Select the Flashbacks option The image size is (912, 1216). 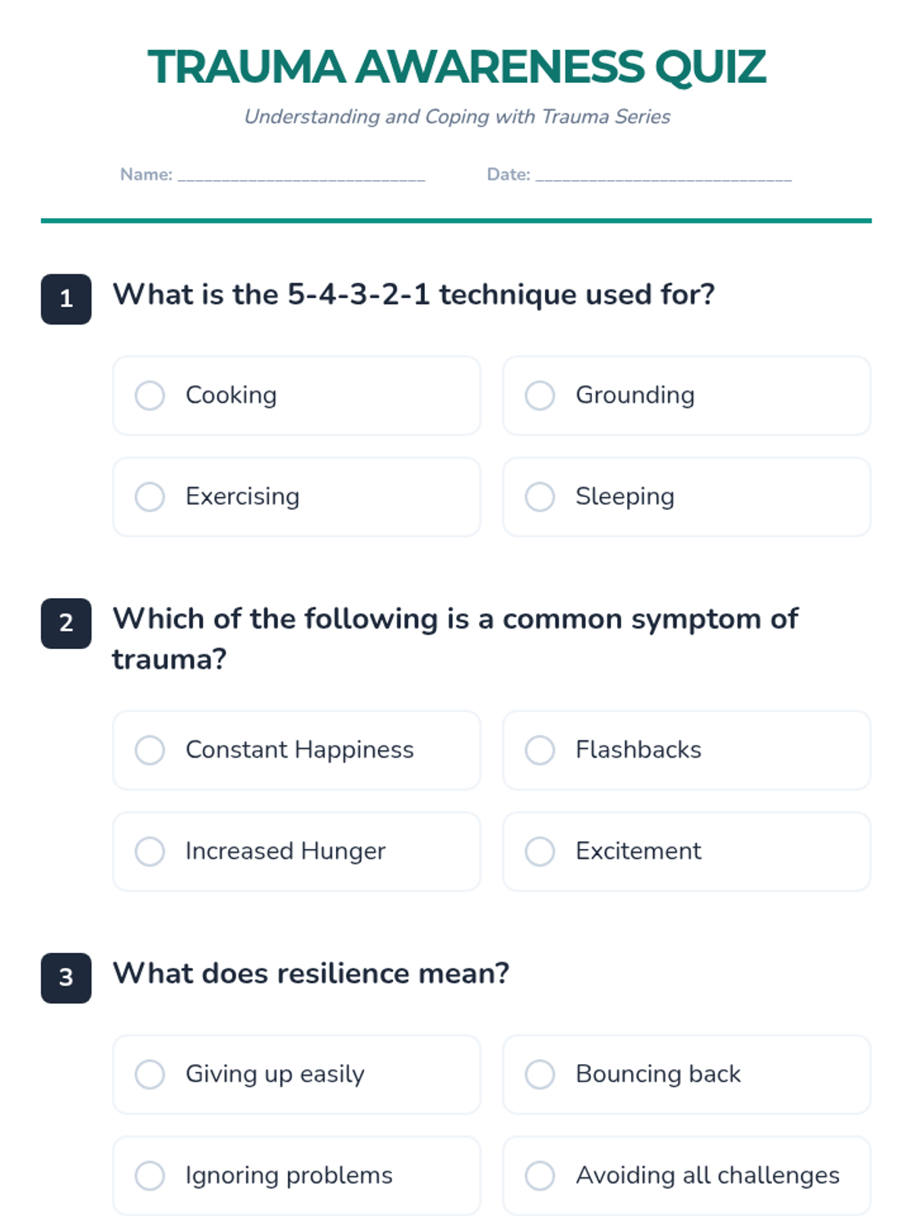tap(540, 750)
